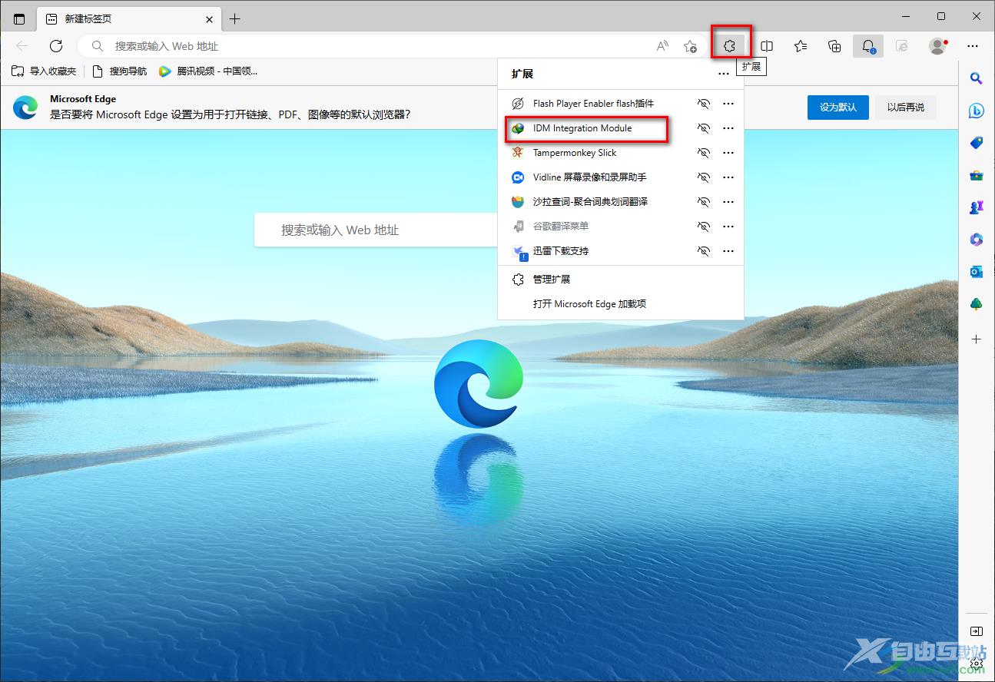The image size is (995, 682).
Task: Open the sidebar Search icon
Action: [976, 78]
